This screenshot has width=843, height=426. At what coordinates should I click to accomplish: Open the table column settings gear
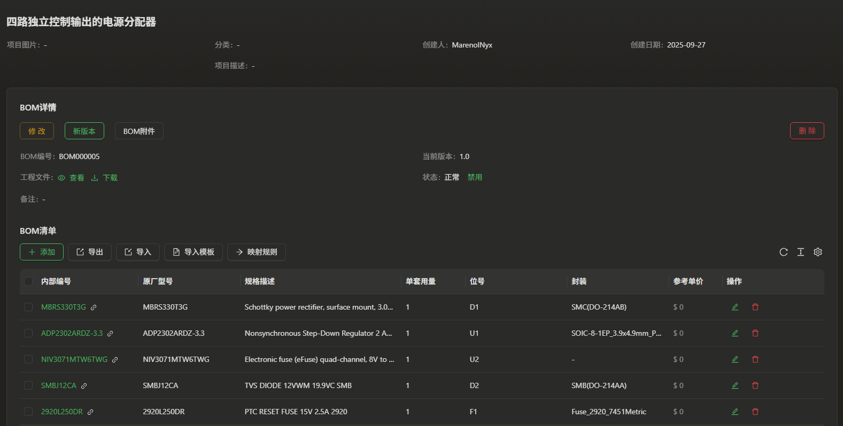pos(817,252)
